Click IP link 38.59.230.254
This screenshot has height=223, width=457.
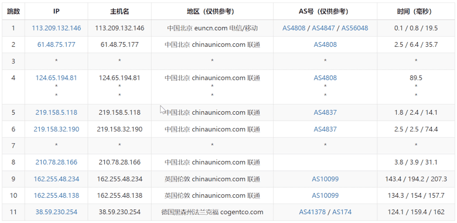click(56, 212)
